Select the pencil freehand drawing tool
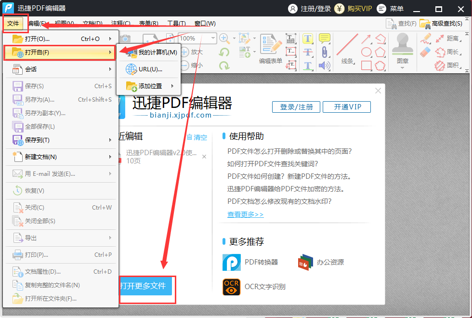This screenshot has width=472, height=318. [425, 39]
